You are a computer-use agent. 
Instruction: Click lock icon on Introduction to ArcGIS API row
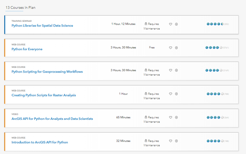pyautogui.click(x=146, y=141)
